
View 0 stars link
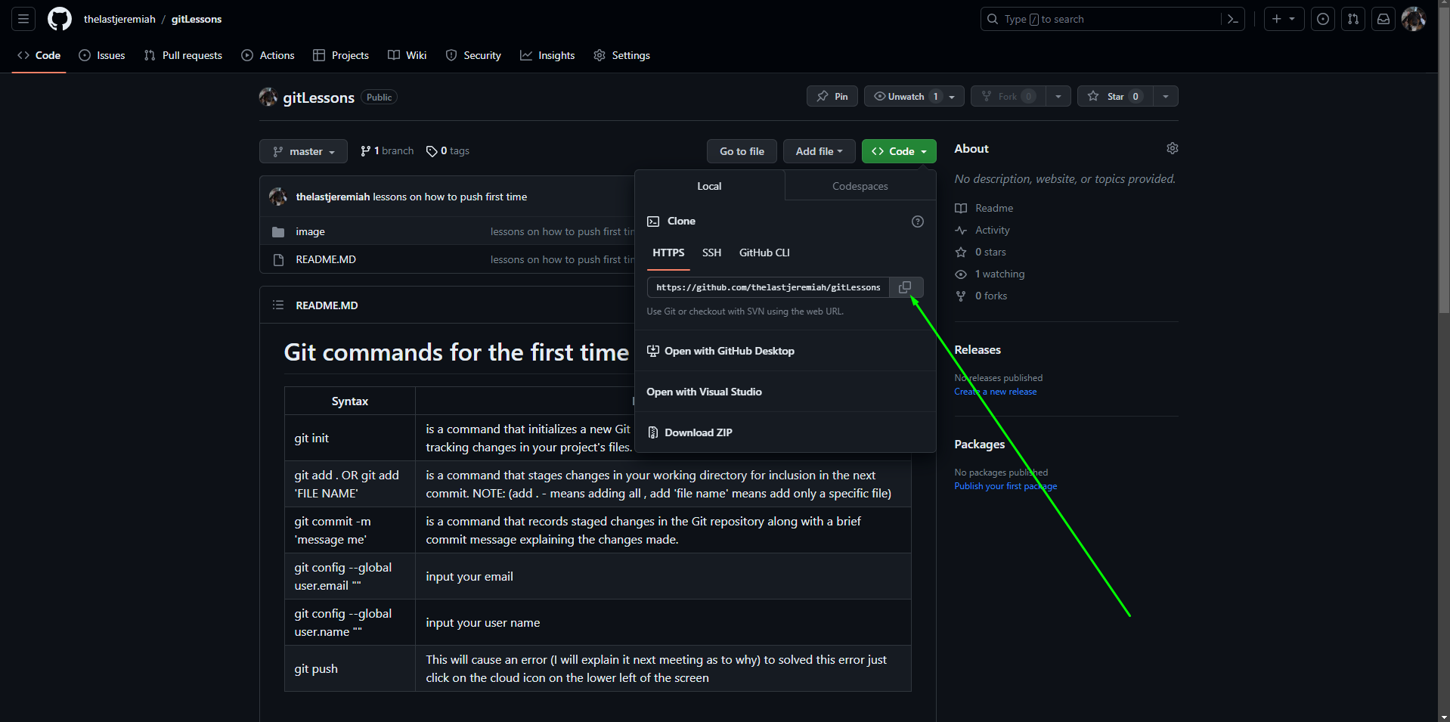pyautogui.click(x=981, y=252)
